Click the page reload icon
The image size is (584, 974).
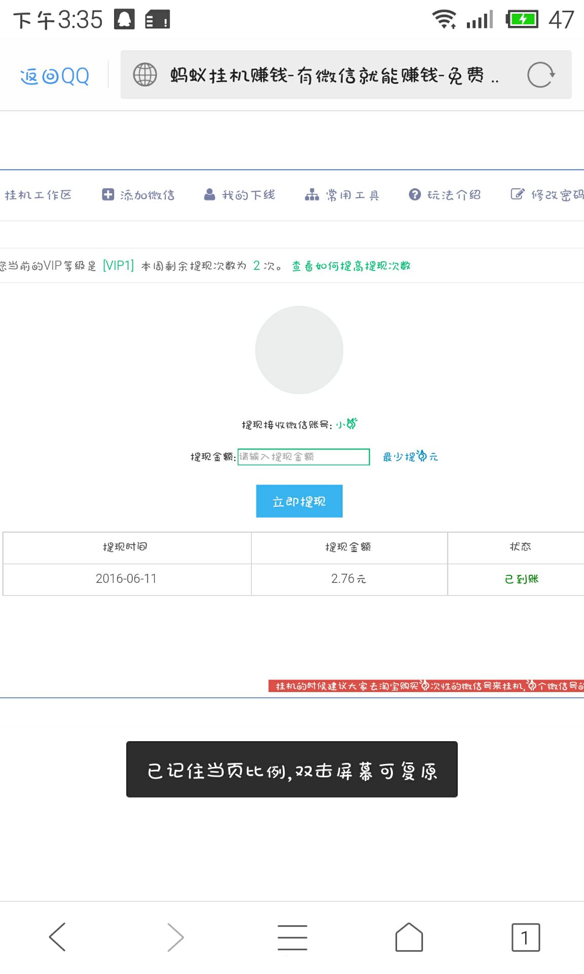tap(540, 75)
